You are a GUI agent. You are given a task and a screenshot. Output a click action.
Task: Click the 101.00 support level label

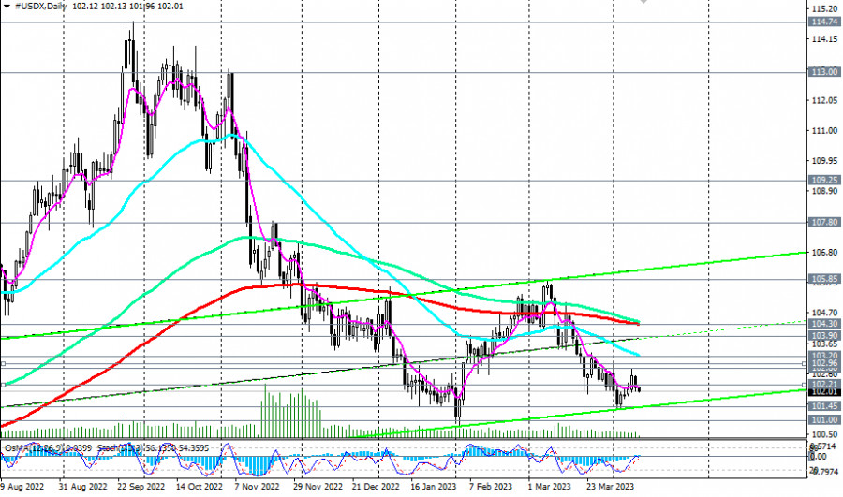click(823, 420)
